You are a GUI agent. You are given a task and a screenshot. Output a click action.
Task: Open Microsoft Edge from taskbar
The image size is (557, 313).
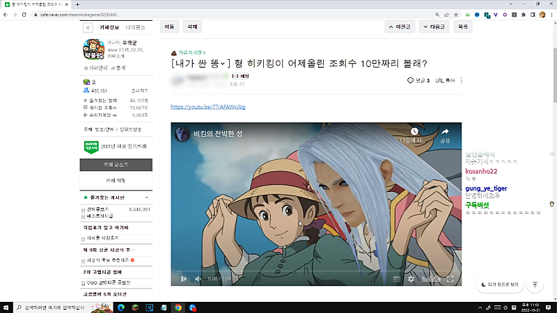click(x=121, y=307)
